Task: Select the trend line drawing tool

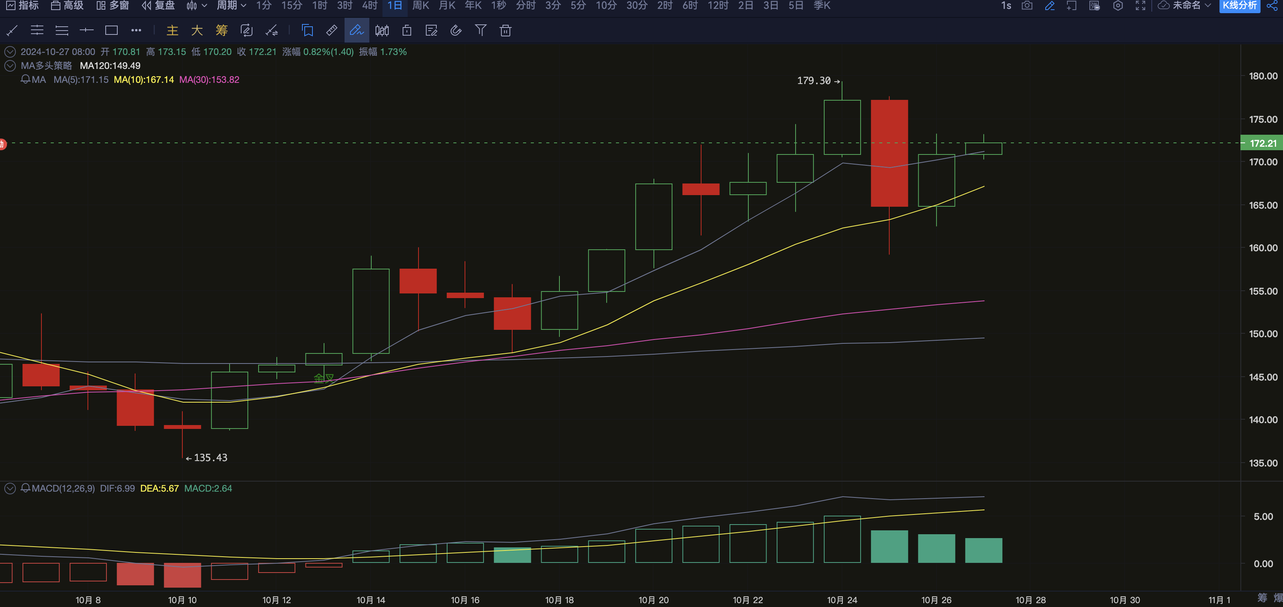Action: [12, 30]
